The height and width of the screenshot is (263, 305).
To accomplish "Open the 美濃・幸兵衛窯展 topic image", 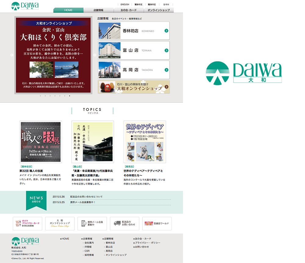I will (x=93, y=142).
